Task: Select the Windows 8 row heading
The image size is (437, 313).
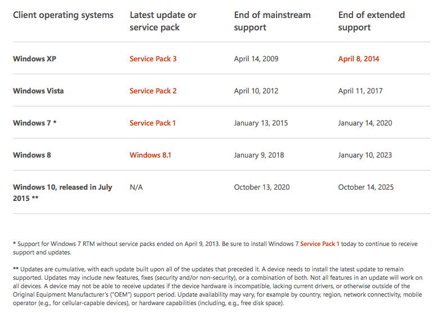Action: click(x=32, y=155)
